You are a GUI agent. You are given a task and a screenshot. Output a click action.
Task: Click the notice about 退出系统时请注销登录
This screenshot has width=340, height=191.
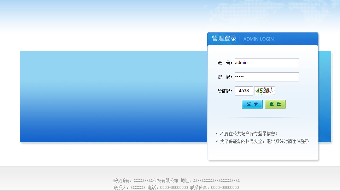coord(263,141)
